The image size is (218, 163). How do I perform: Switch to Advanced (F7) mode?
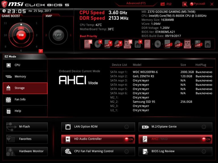pyautogui.click(x=136, y=3)
